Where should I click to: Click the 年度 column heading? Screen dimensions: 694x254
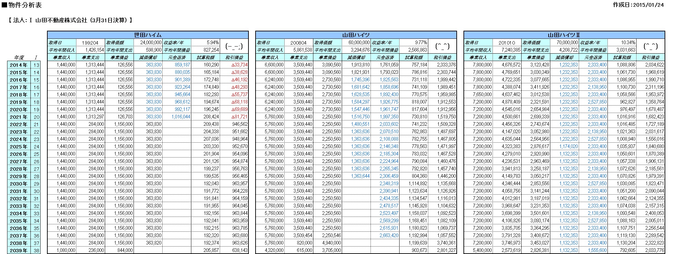19,58
